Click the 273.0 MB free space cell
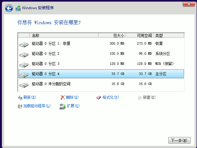The height and width of the screenshot is (148, 197). [x=144, y=44]
